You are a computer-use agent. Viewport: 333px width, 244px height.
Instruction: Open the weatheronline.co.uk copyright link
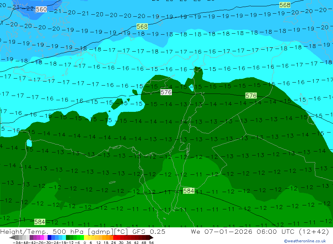pos(305,241)
